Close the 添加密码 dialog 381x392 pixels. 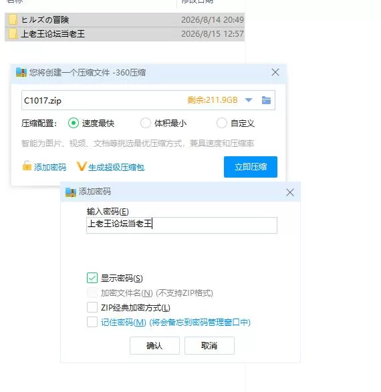click(x=290, y=192)
